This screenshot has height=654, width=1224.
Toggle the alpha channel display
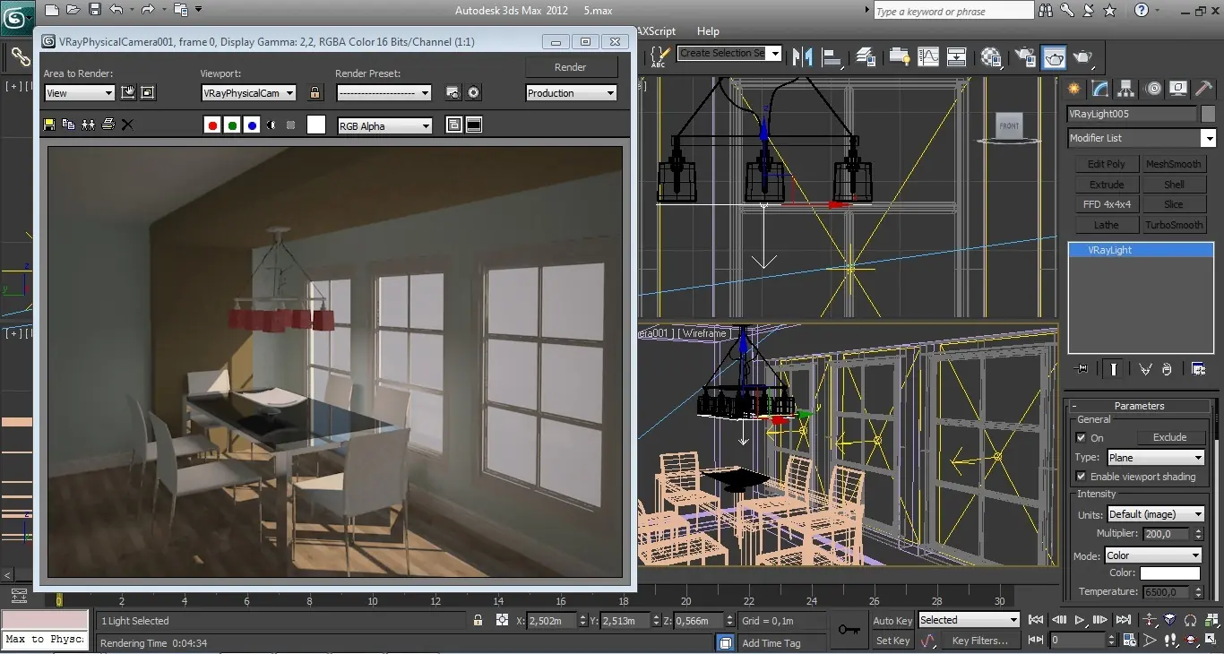pyautogui.click(x=272, y=125)
